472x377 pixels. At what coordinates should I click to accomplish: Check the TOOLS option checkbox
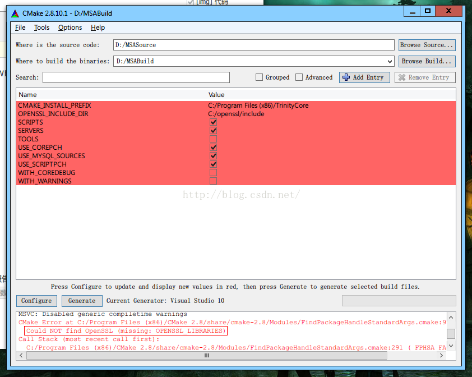coord(213,139)
